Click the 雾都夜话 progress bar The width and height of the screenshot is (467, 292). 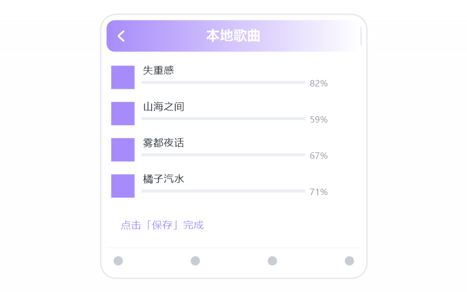(x=224, y=155)
